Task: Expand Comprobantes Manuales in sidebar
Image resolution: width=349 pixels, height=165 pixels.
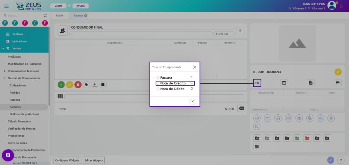Action: 4,71
